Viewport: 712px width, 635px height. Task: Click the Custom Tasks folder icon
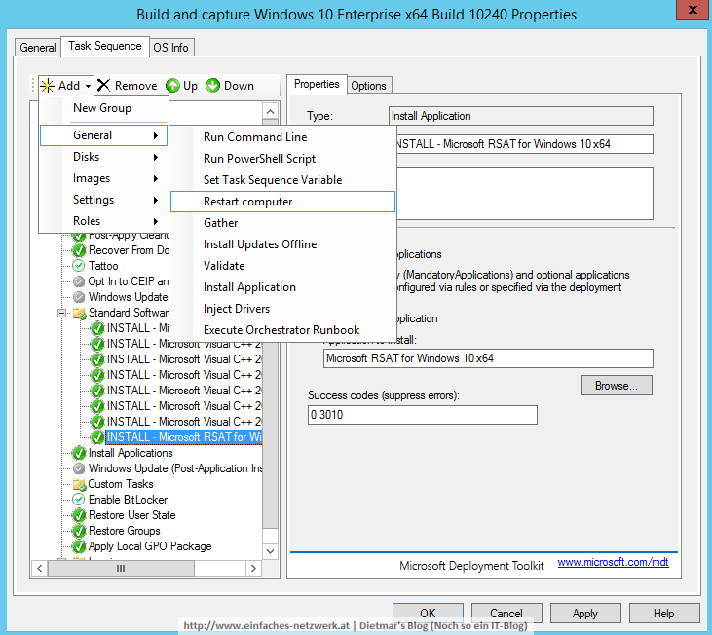79,484
